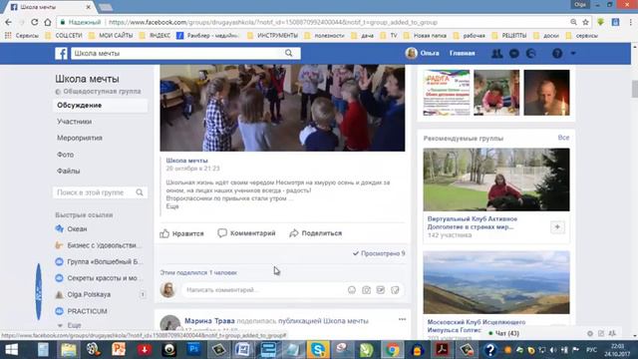Image resolution: width=638 pixels, height=359 pixels.
Task: Click the search magnifier in Facebook bar
Action: tap(288, 53)
